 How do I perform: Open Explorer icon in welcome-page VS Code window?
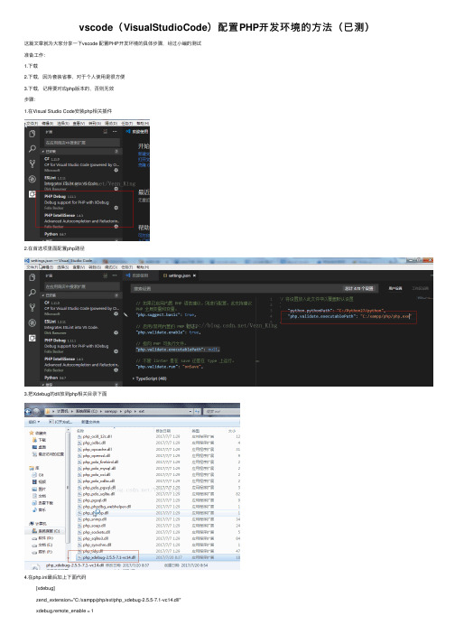coord(32,134)
